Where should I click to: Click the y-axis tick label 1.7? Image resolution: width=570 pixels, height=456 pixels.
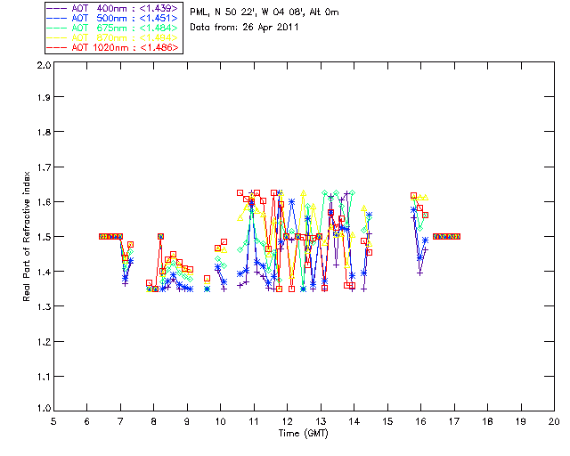click(44, 167)
